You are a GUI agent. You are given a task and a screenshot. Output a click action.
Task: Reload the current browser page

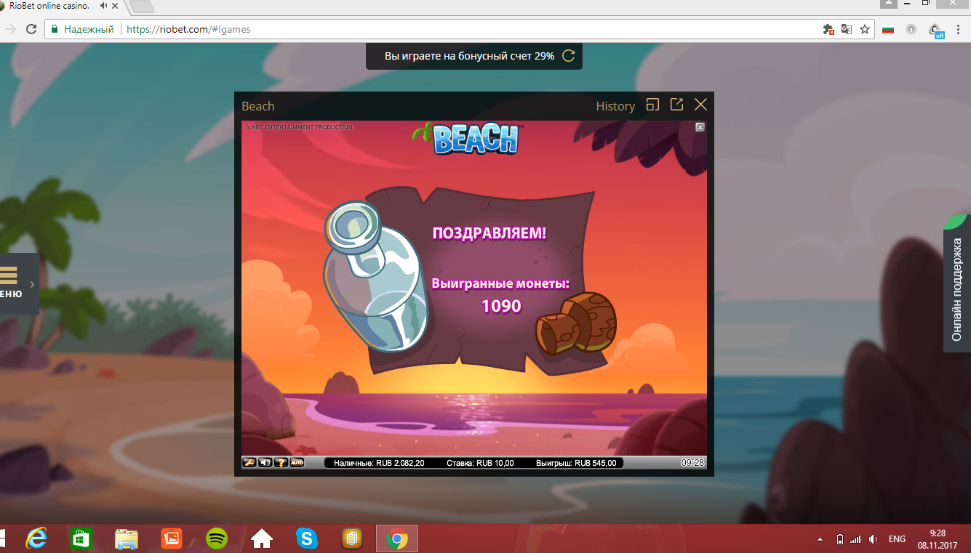(x=31, y=29)
